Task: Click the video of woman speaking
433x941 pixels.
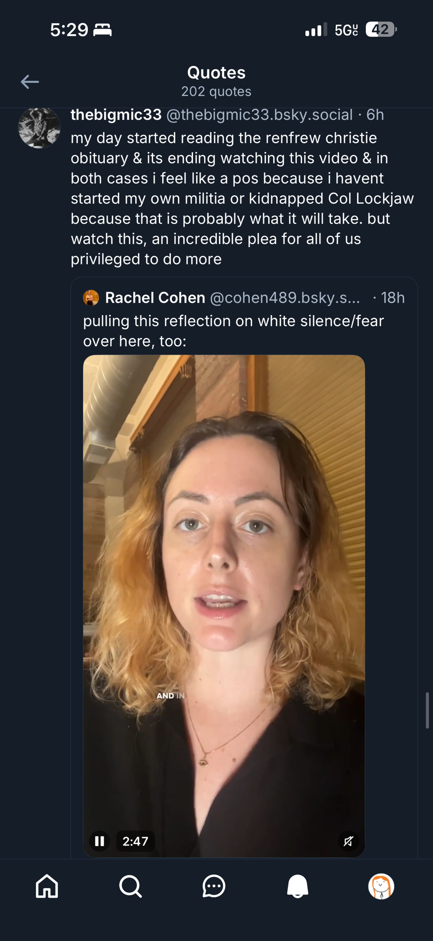Action: [224, 588]
